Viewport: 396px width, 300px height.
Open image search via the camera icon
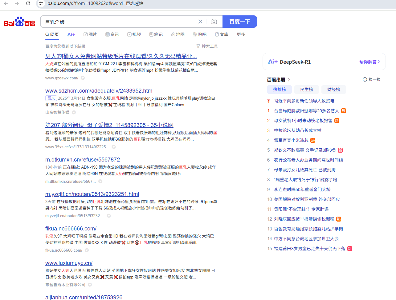click(214, 22)
